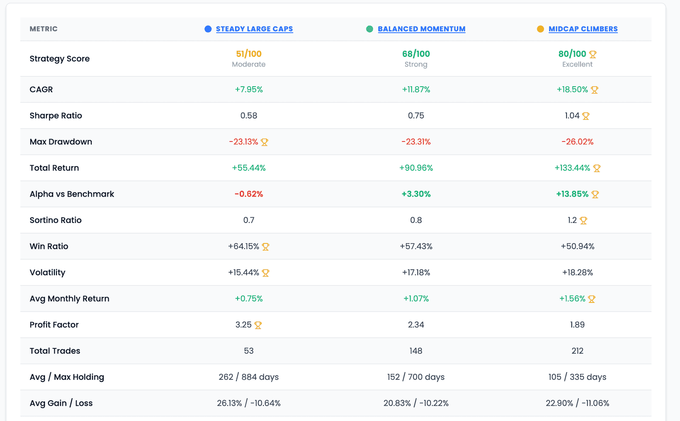Select the Max Drawdown row label
The width and height of the screenshot is (680, 421).
[x=61, y=142]
